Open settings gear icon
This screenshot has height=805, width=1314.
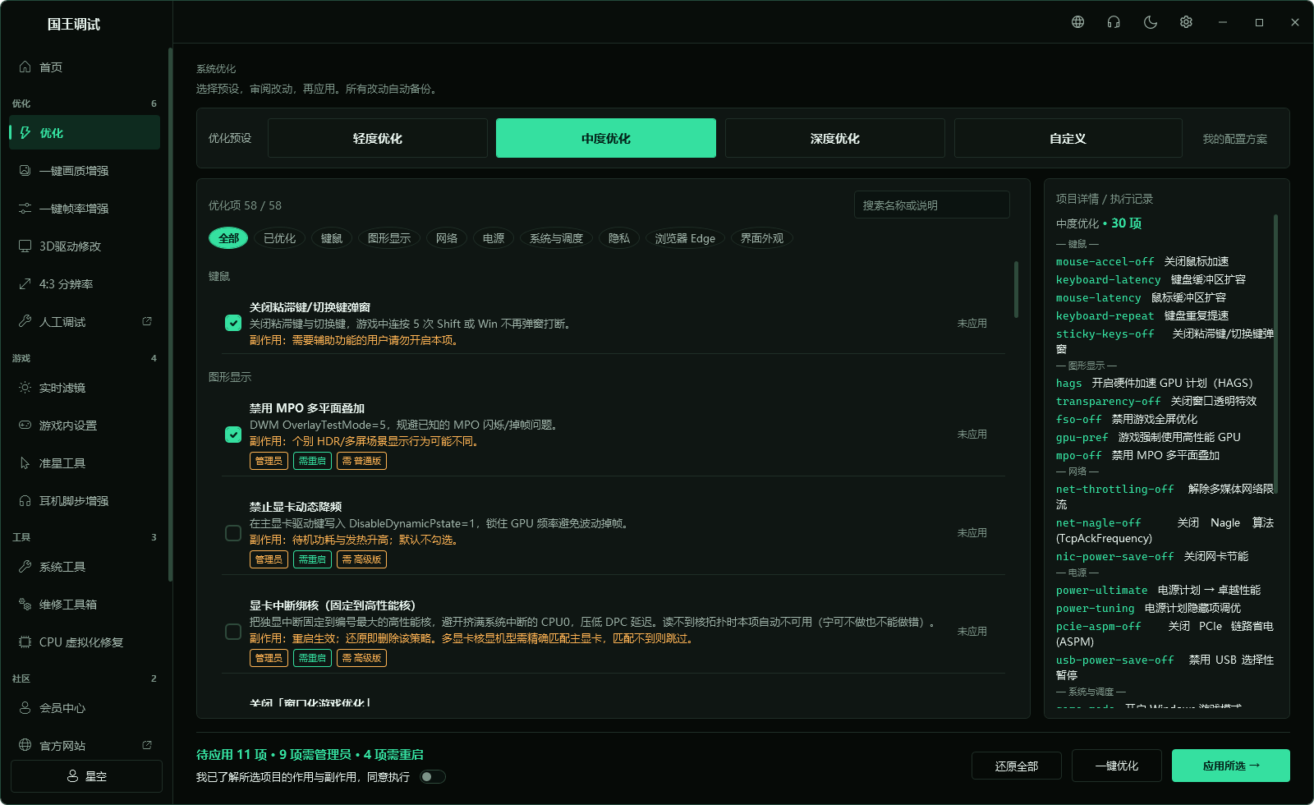[x=1186, y=22]
